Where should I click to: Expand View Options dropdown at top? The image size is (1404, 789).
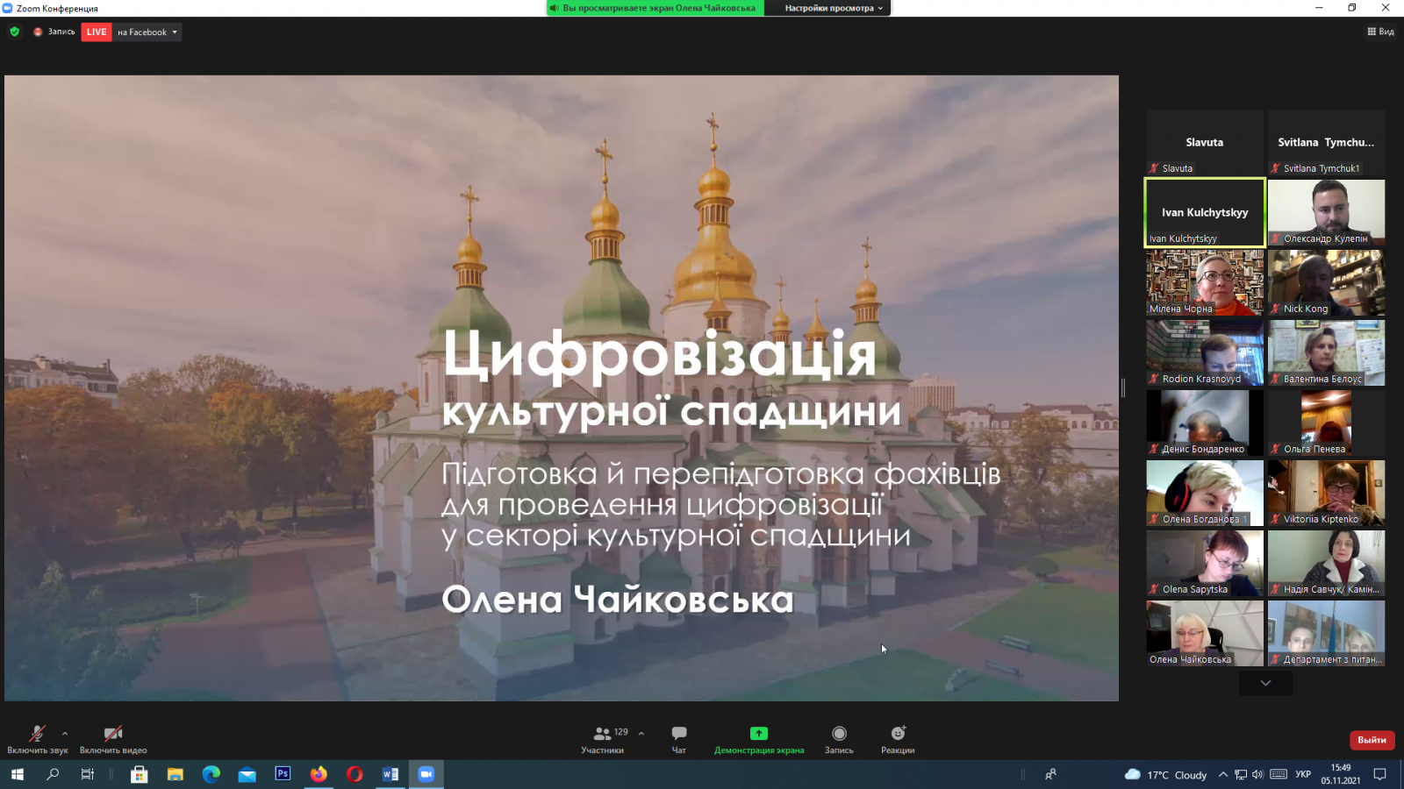834,8
